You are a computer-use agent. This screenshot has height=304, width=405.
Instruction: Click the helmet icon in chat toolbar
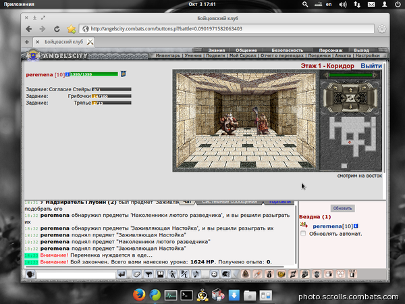point(226,274)
